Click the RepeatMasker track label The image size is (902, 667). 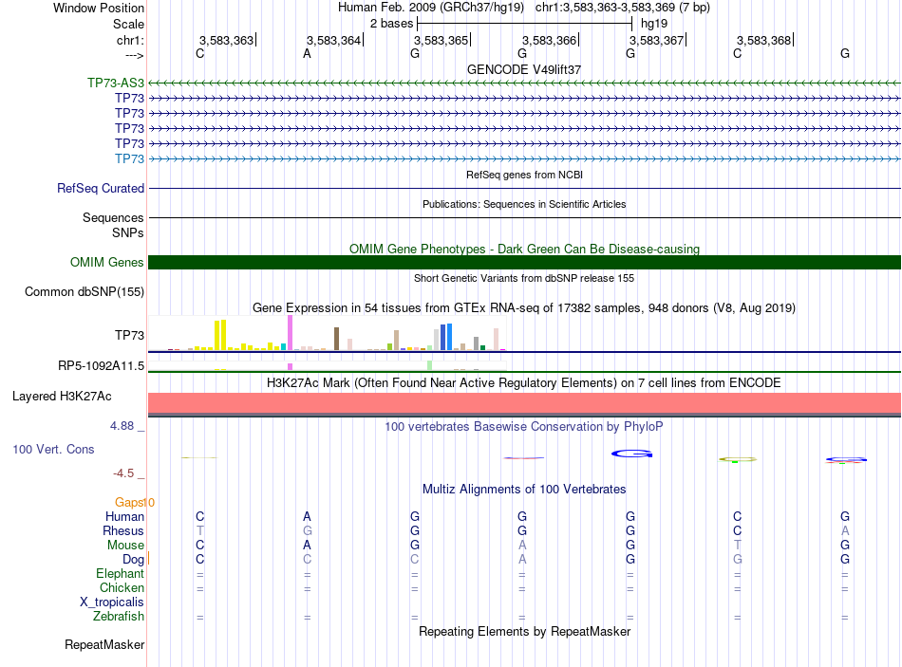point(104,644)
